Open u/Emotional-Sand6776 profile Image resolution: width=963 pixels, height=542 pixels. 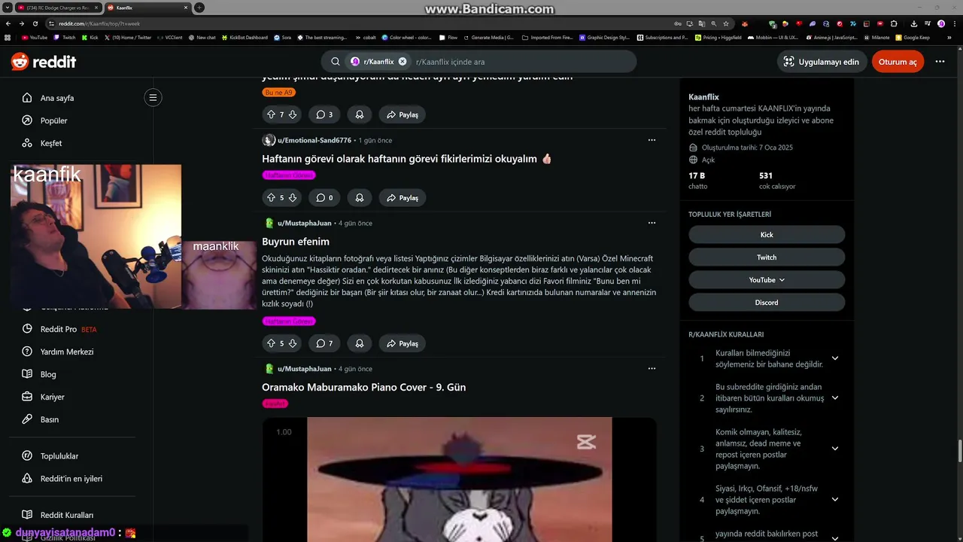314,140
